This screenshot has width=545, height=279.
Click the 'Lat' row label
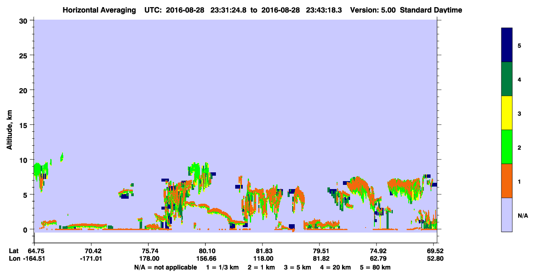14,251
